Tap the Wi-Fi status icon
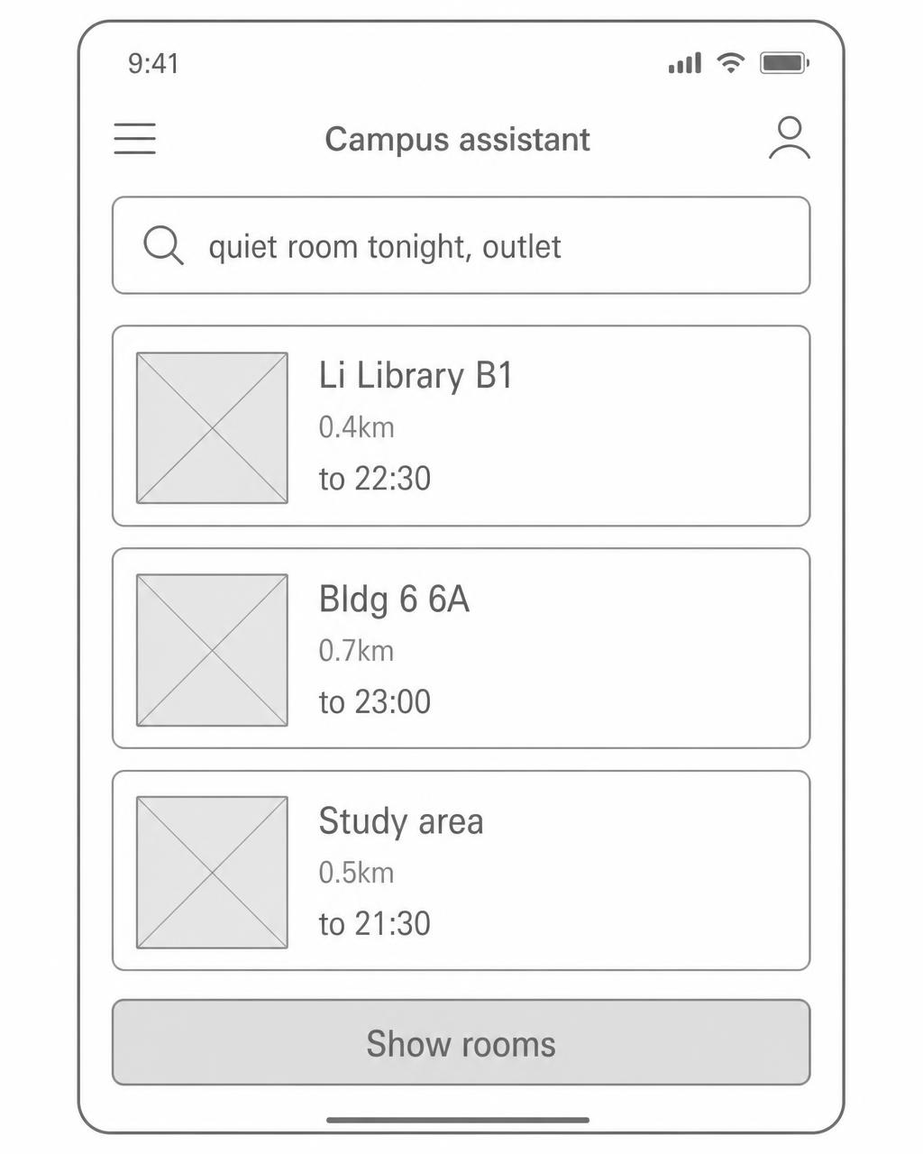The image size is (923, 1154). pos(730,62)
